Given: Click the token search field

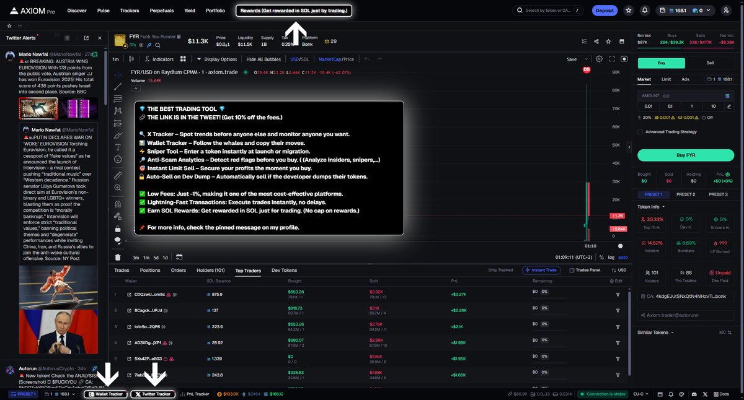Looking at the screenshot, I should pos(549,11).
